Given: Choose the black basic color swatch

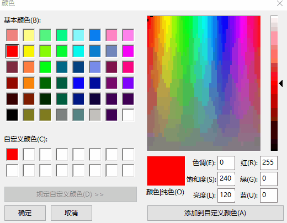Looking at the screenshot, I should point(12,115).
